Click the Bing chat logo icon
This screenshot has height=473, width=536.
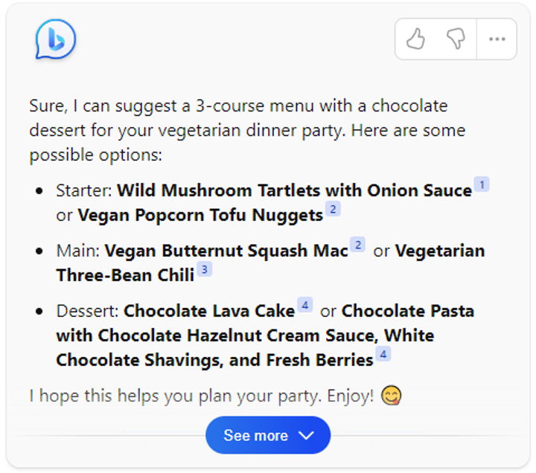point(55,39)
